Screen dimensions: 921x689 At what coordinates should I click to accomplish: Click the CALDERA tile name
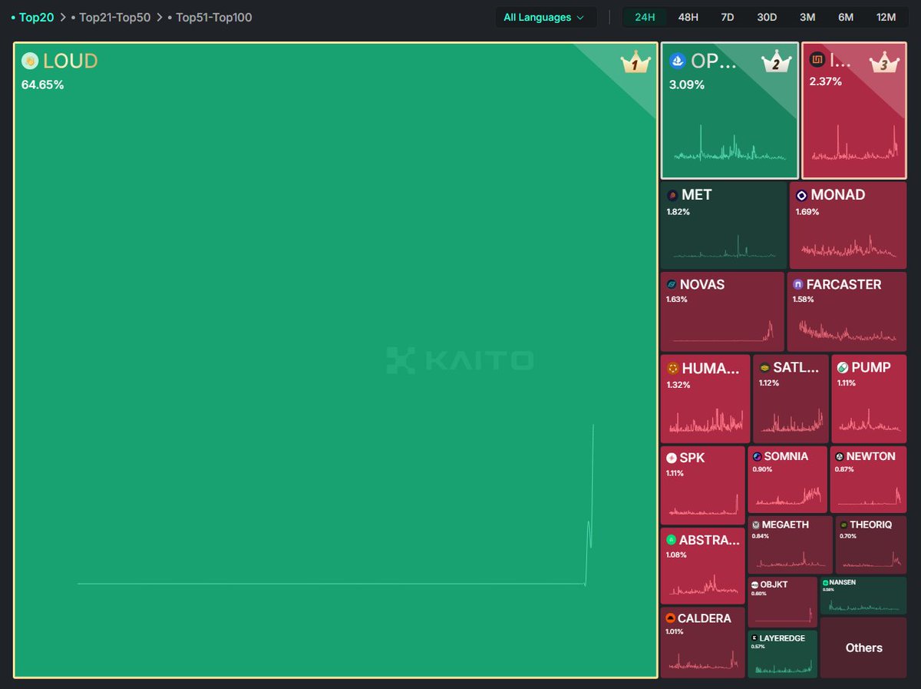pos(704,618)
